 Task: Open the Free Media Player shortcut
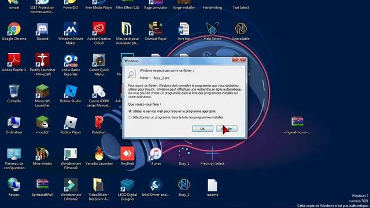(x=99, y=5)
